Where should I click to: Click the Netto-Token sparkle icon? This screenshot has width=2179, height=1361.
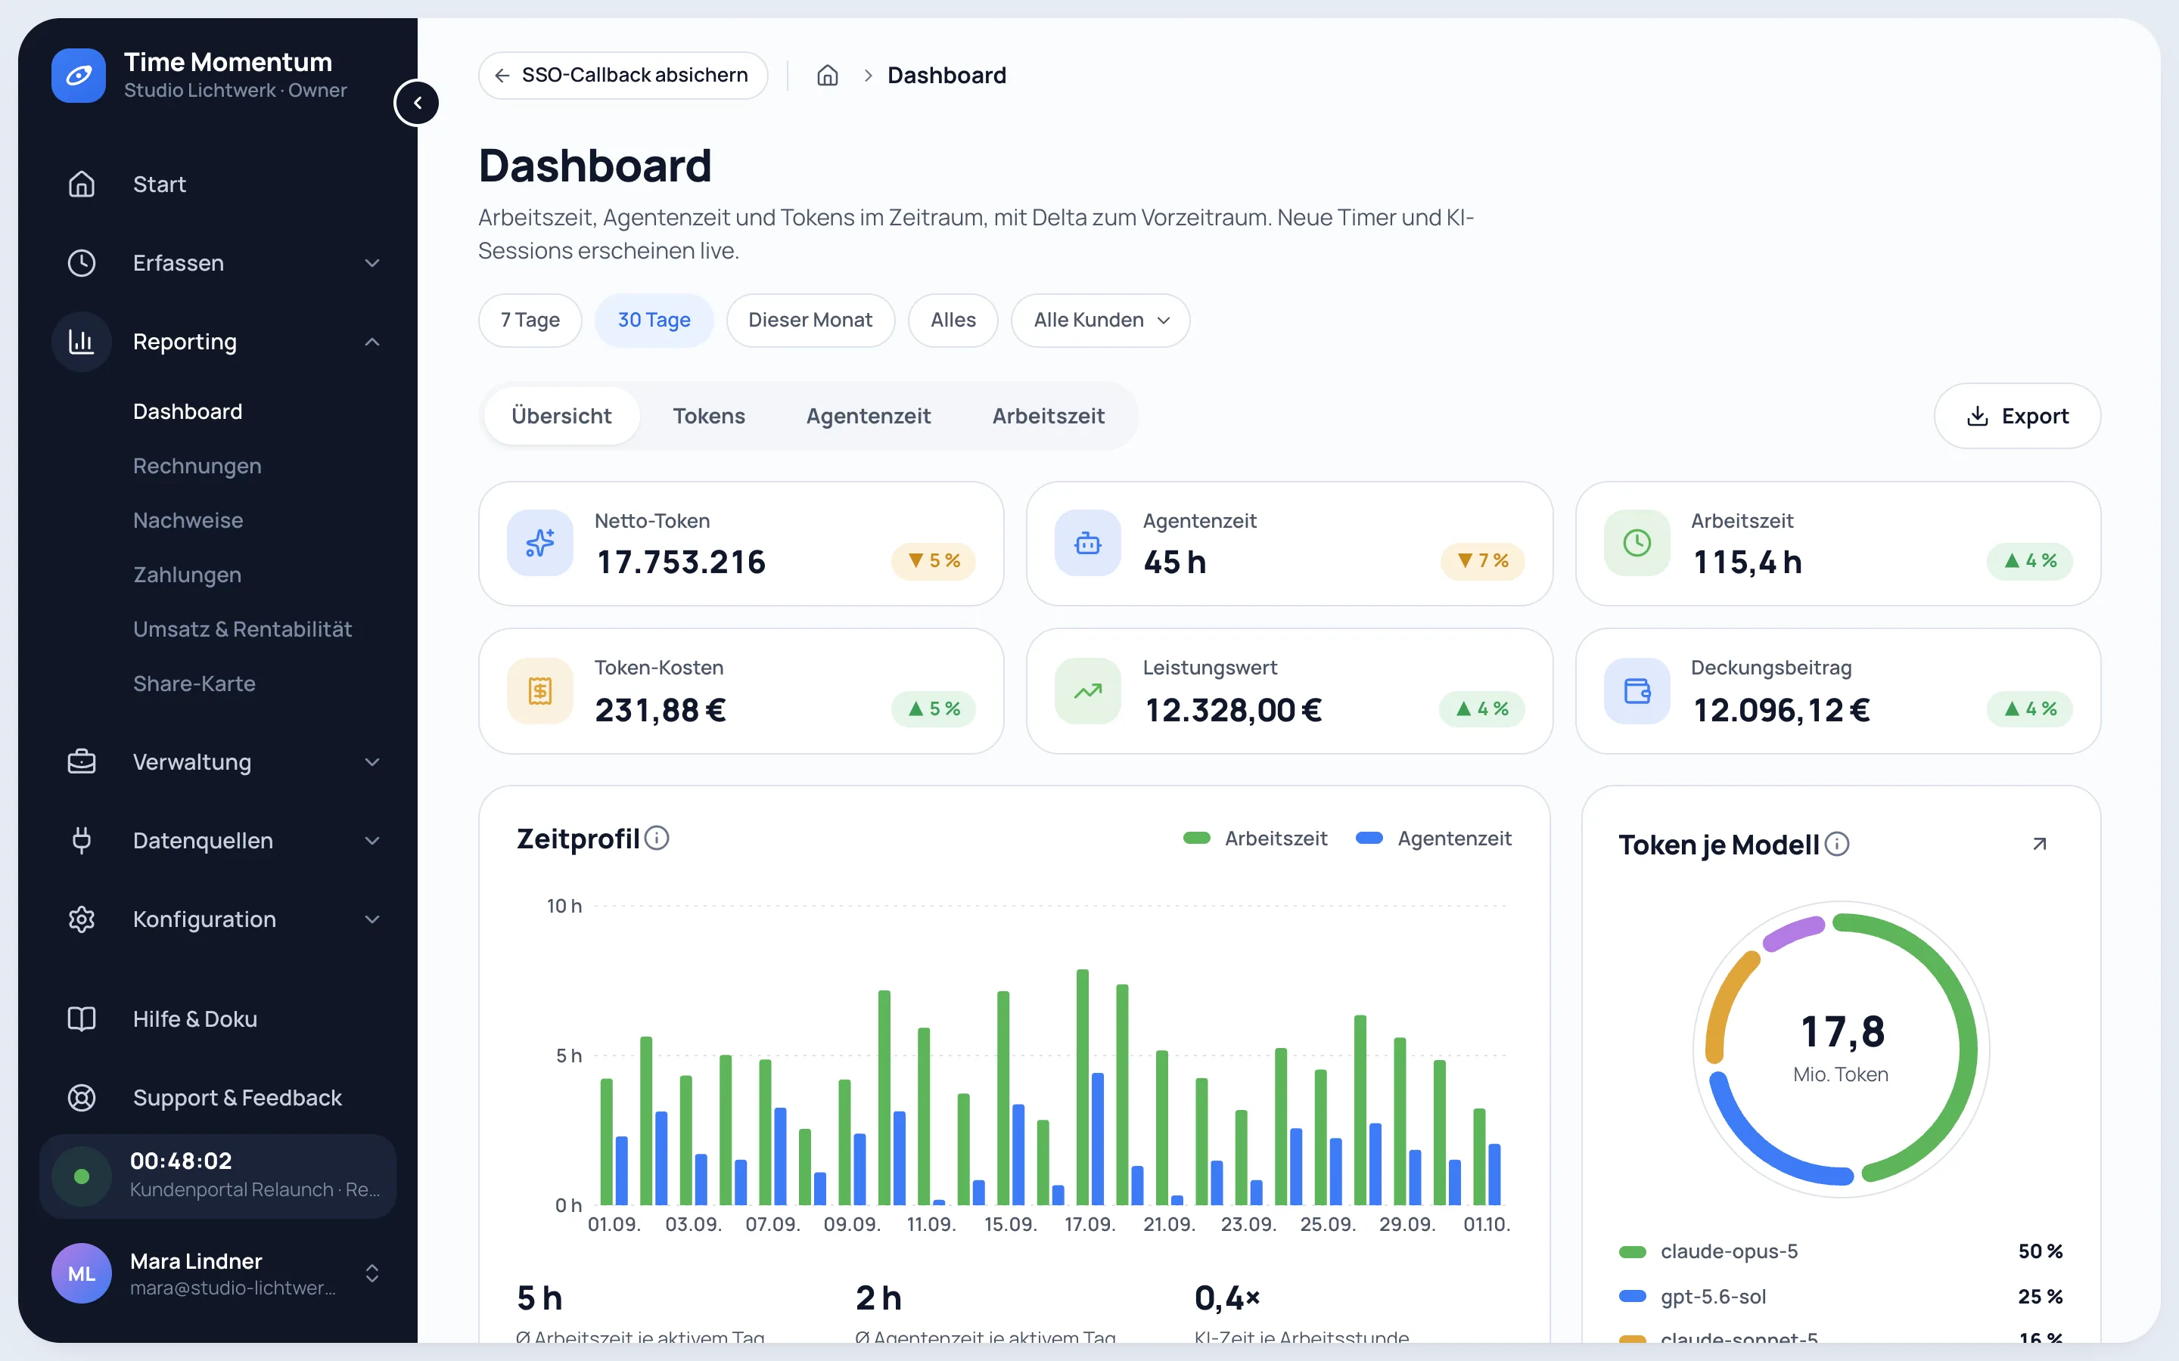pyautogui.click(x=540, y=543)
